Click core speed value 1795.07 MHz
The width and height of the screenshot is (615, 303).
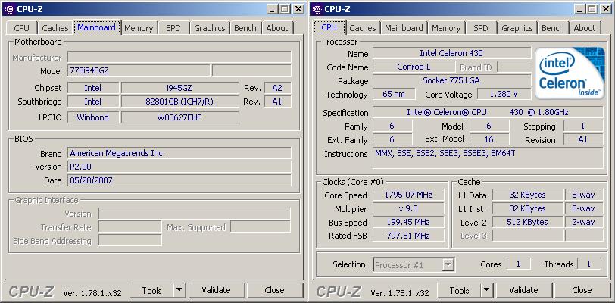408,195
